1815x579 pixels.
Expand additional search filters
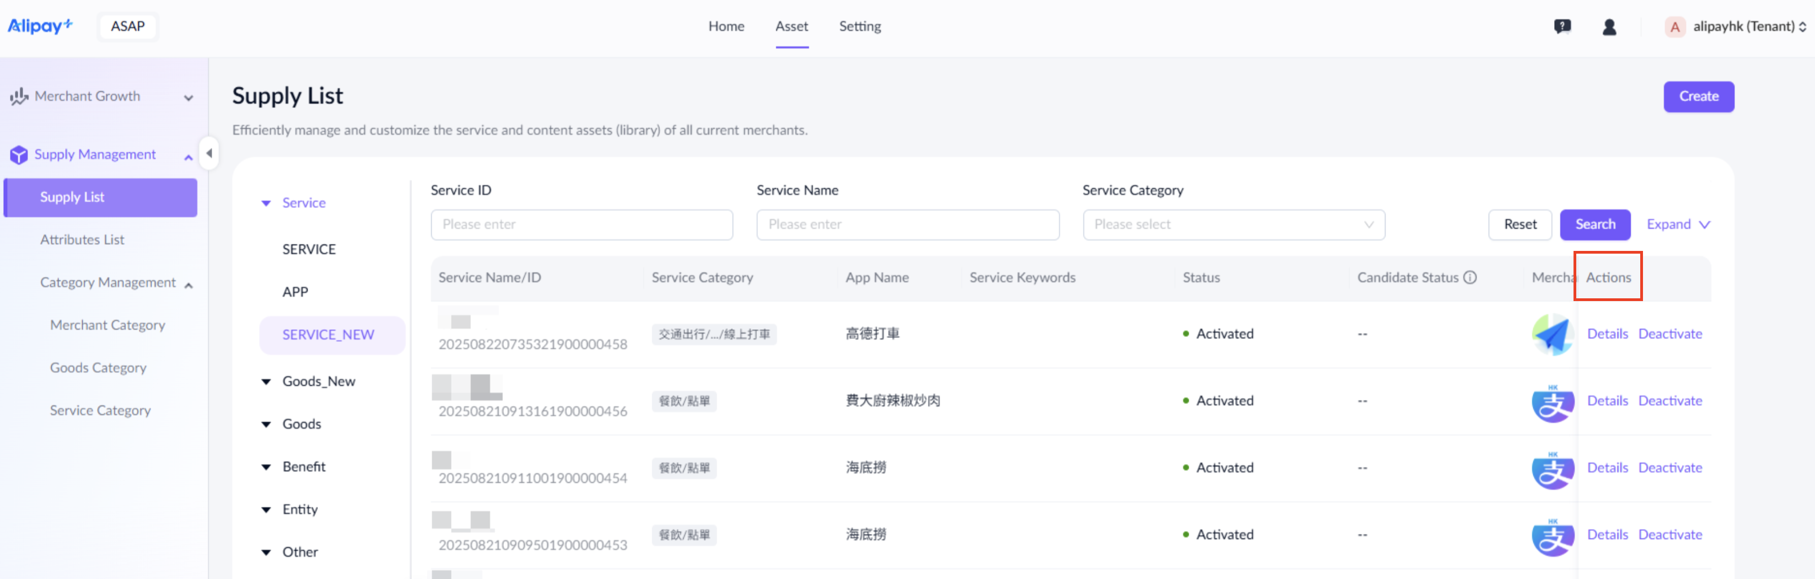pos(1678,224)
